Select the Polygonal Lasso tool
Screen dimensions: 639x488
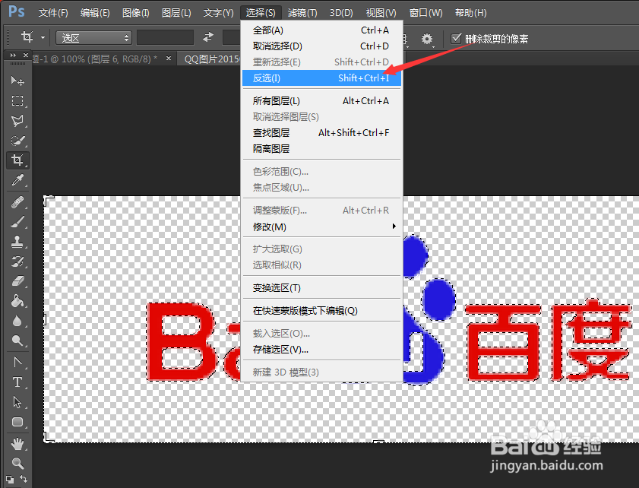pyautogui.click(x=17, y=120)
